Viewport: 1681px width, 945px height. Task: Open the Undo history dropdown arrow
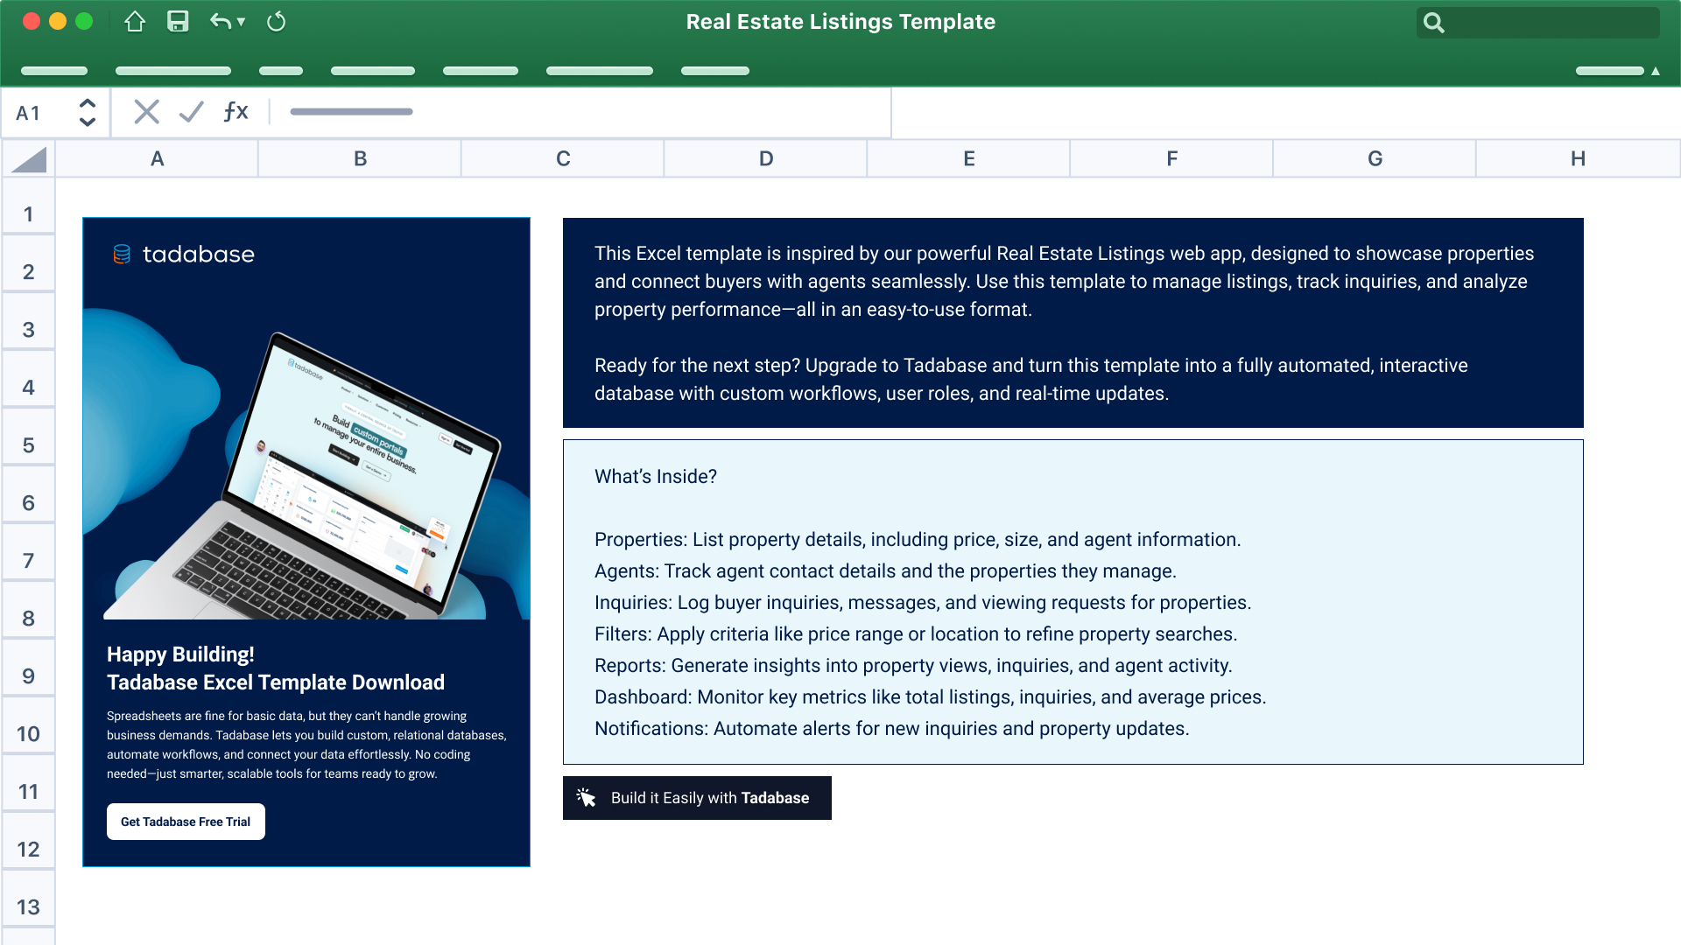[241, 23]
